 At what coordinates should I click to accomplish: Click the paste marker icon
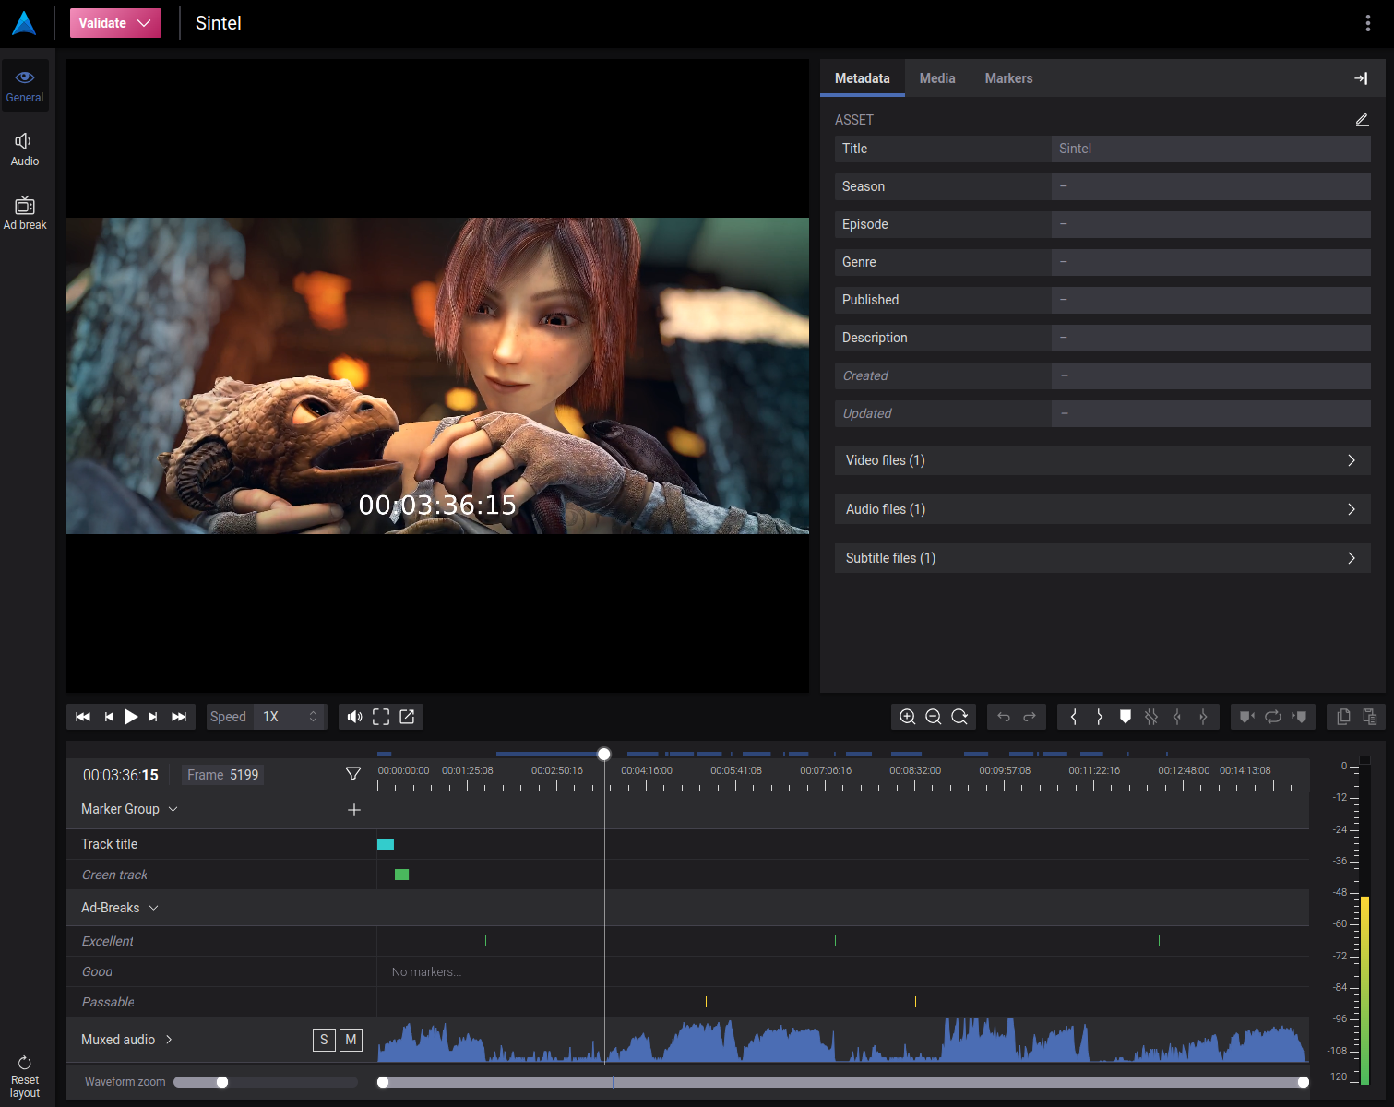click(1369, 717)
